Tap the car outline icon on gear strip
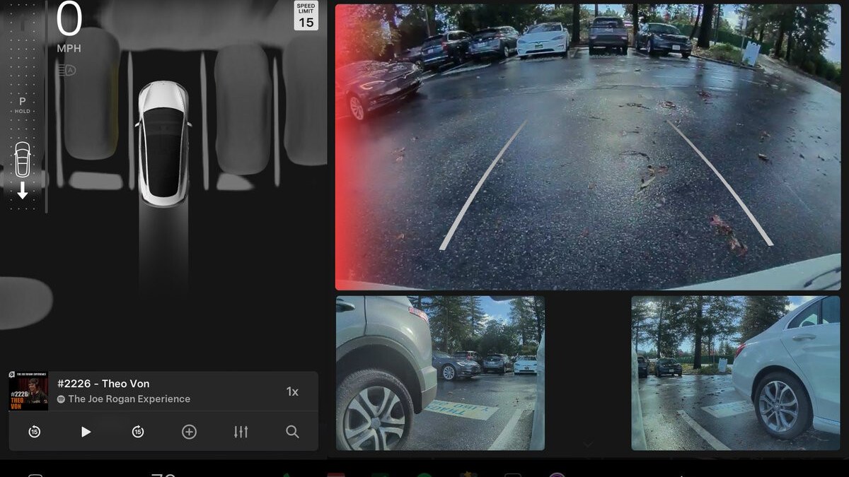 pyautogui.click(x=23, y=159)
